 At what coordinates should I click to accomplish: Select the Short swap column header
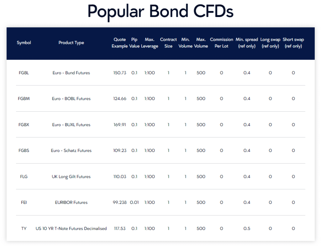(x=293, y=43)
